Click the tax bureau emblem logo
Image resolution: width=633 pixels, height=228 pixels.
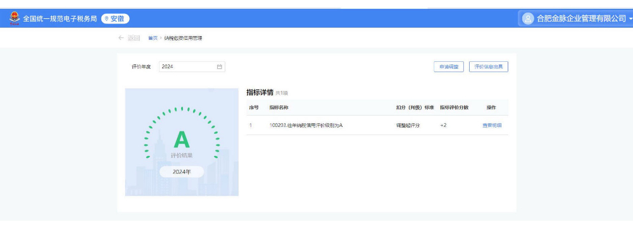[14, 18]
